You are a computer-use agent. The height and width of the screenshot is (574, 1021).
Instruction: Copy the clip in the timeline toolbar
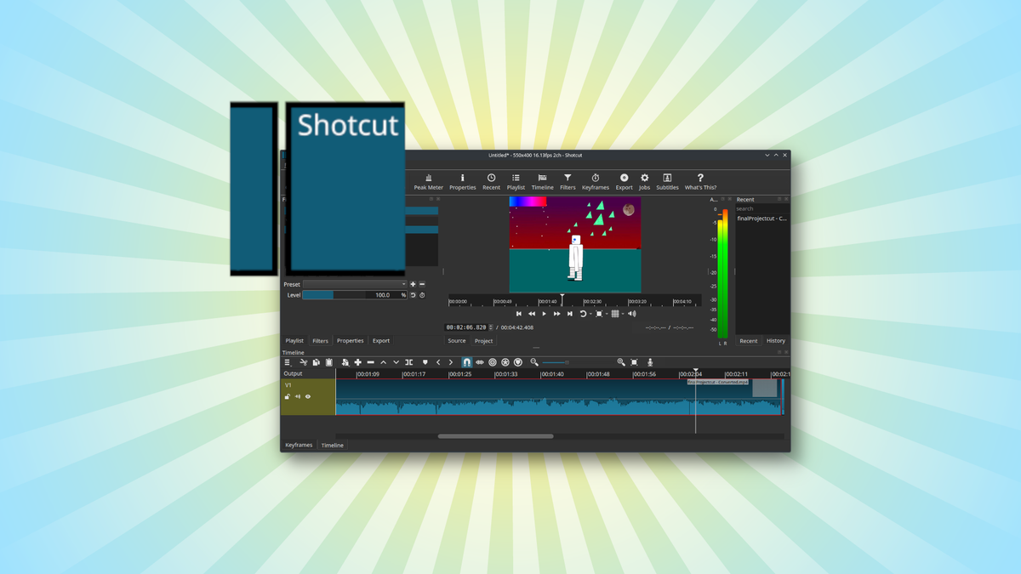[316, 362]
